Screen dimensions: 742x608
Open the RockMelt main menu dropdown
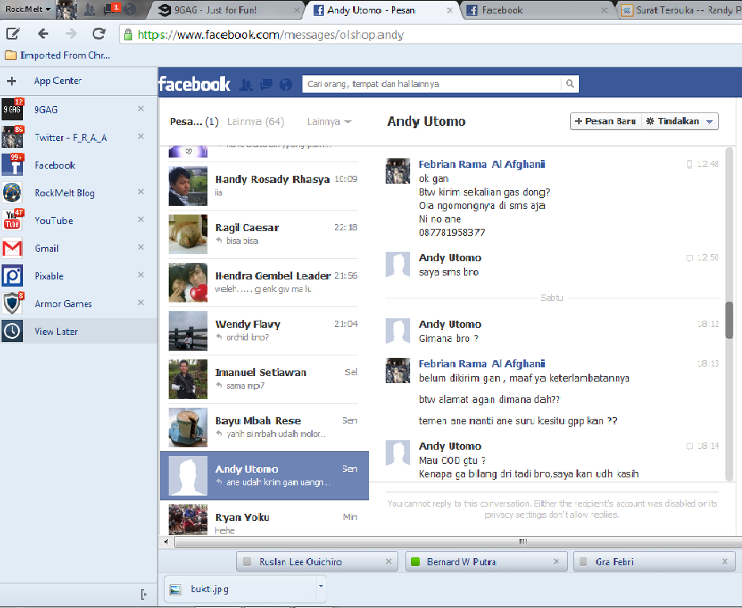pos(28,9)
